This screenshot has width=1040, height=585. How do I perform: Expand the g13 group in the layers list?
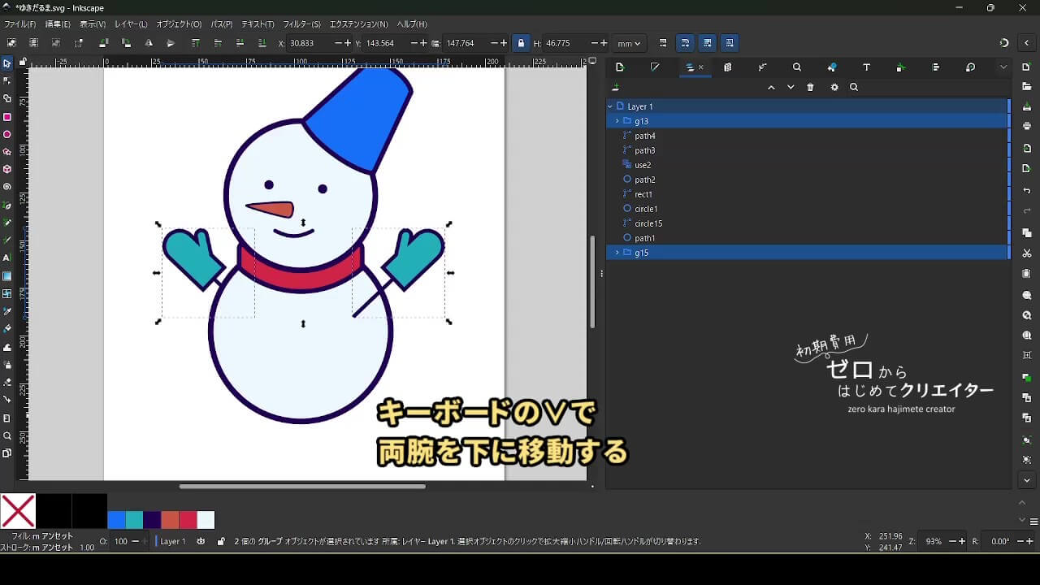(617, 121)
